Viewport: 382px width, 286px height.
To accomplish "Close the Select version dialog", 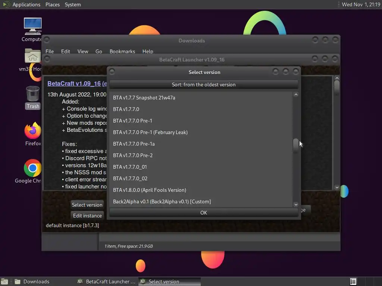I will tap(296, 71).
